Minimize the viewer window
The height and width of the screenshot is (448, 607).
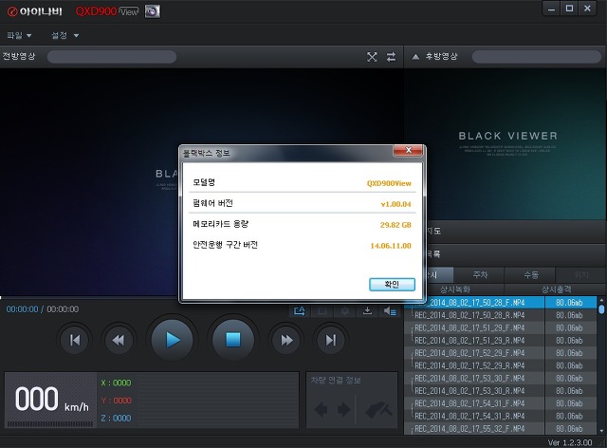[x=551, y=9]
